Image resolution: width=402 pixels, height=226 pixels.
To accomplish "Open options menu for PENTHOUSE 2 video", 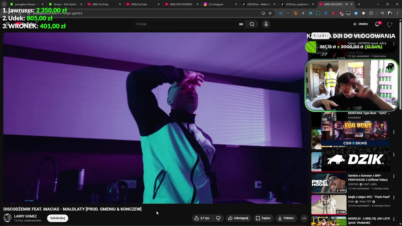I will pyautogui.click(x=394, y=176).
